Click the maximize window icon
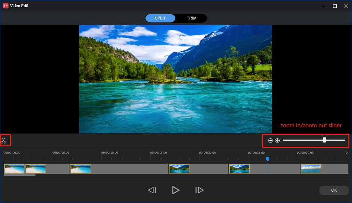The height and width of the screenshot is (203, 352). 334,6
